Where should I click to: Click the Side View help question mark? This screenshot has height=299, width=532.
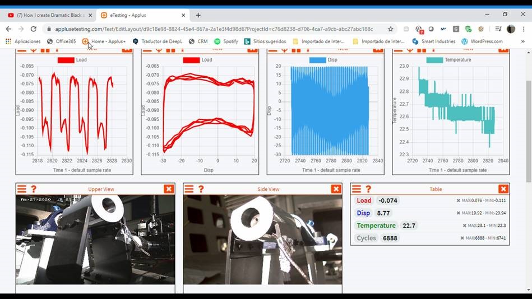[201, 189]
